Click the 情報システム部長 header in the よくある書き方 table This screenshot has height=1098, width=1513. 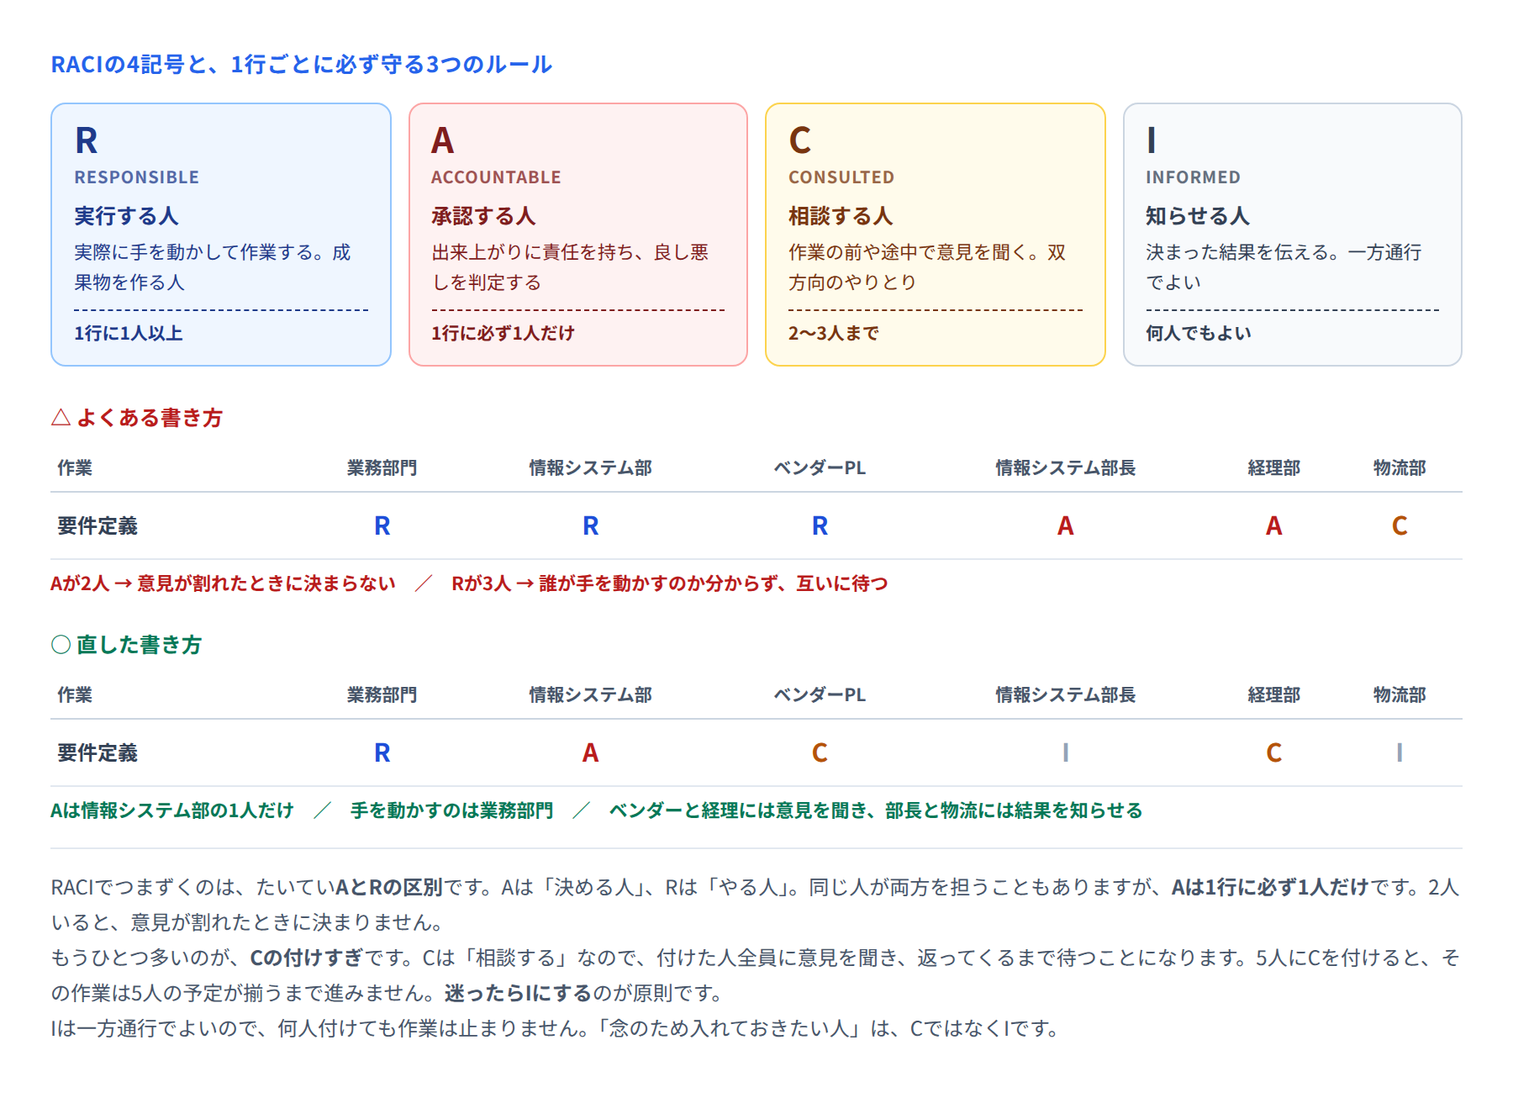(1066, 468)
